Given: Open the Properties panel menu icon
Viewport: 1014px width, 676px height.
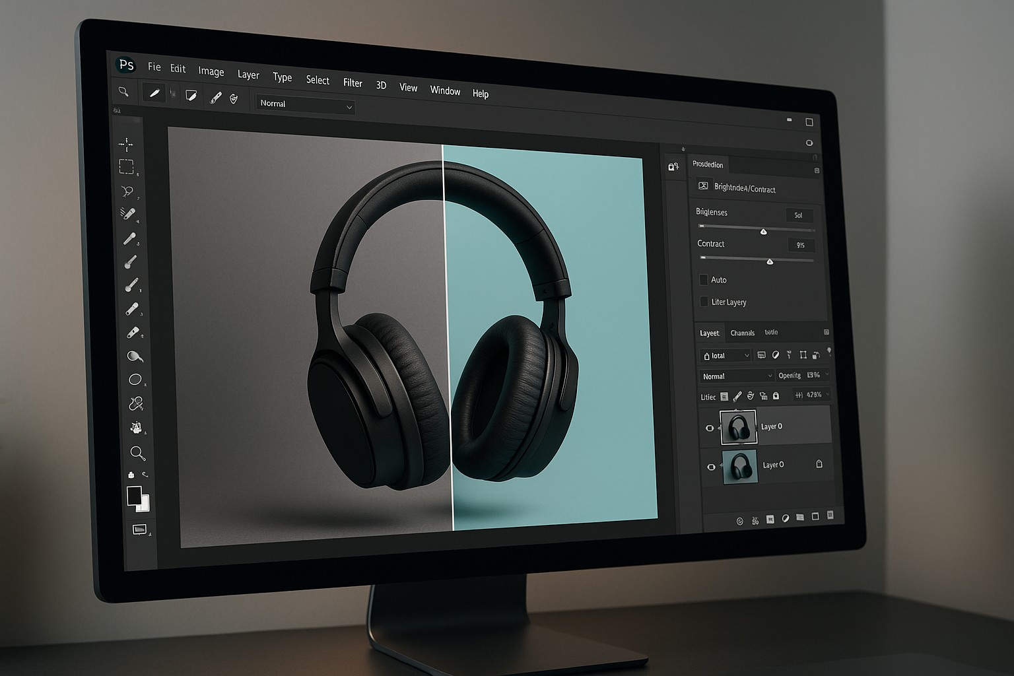Looking at the screenshot, I should (817, 170).
